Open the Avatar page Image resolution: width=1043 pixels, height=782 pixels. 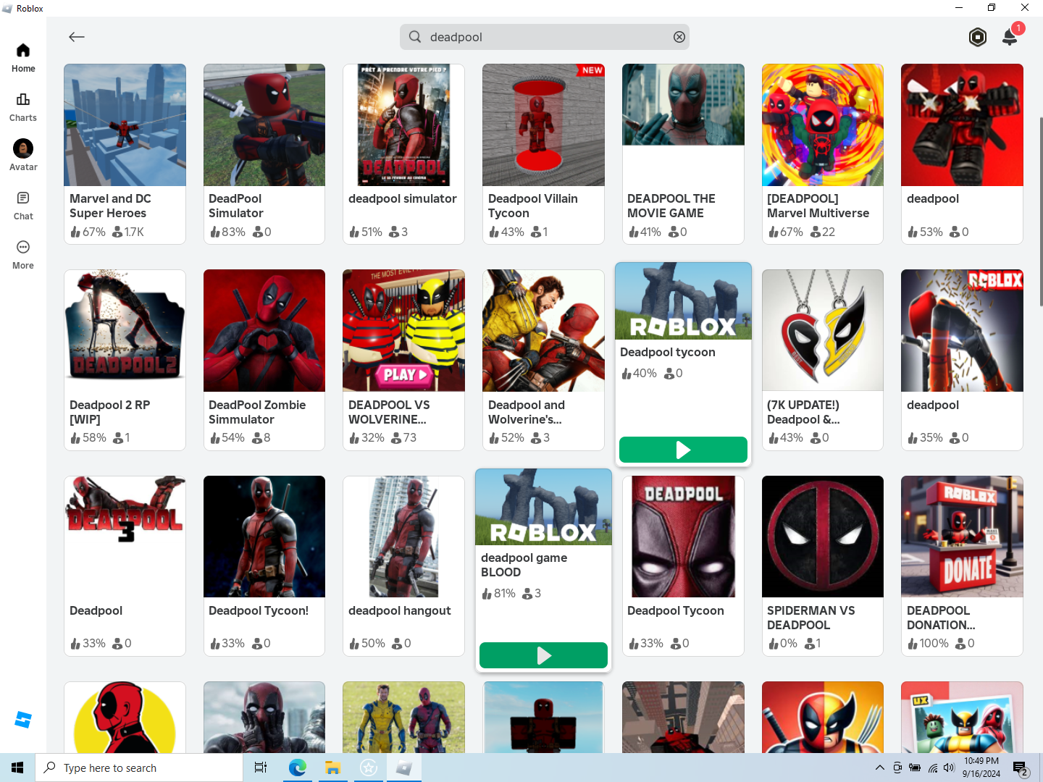click(23, 156)
